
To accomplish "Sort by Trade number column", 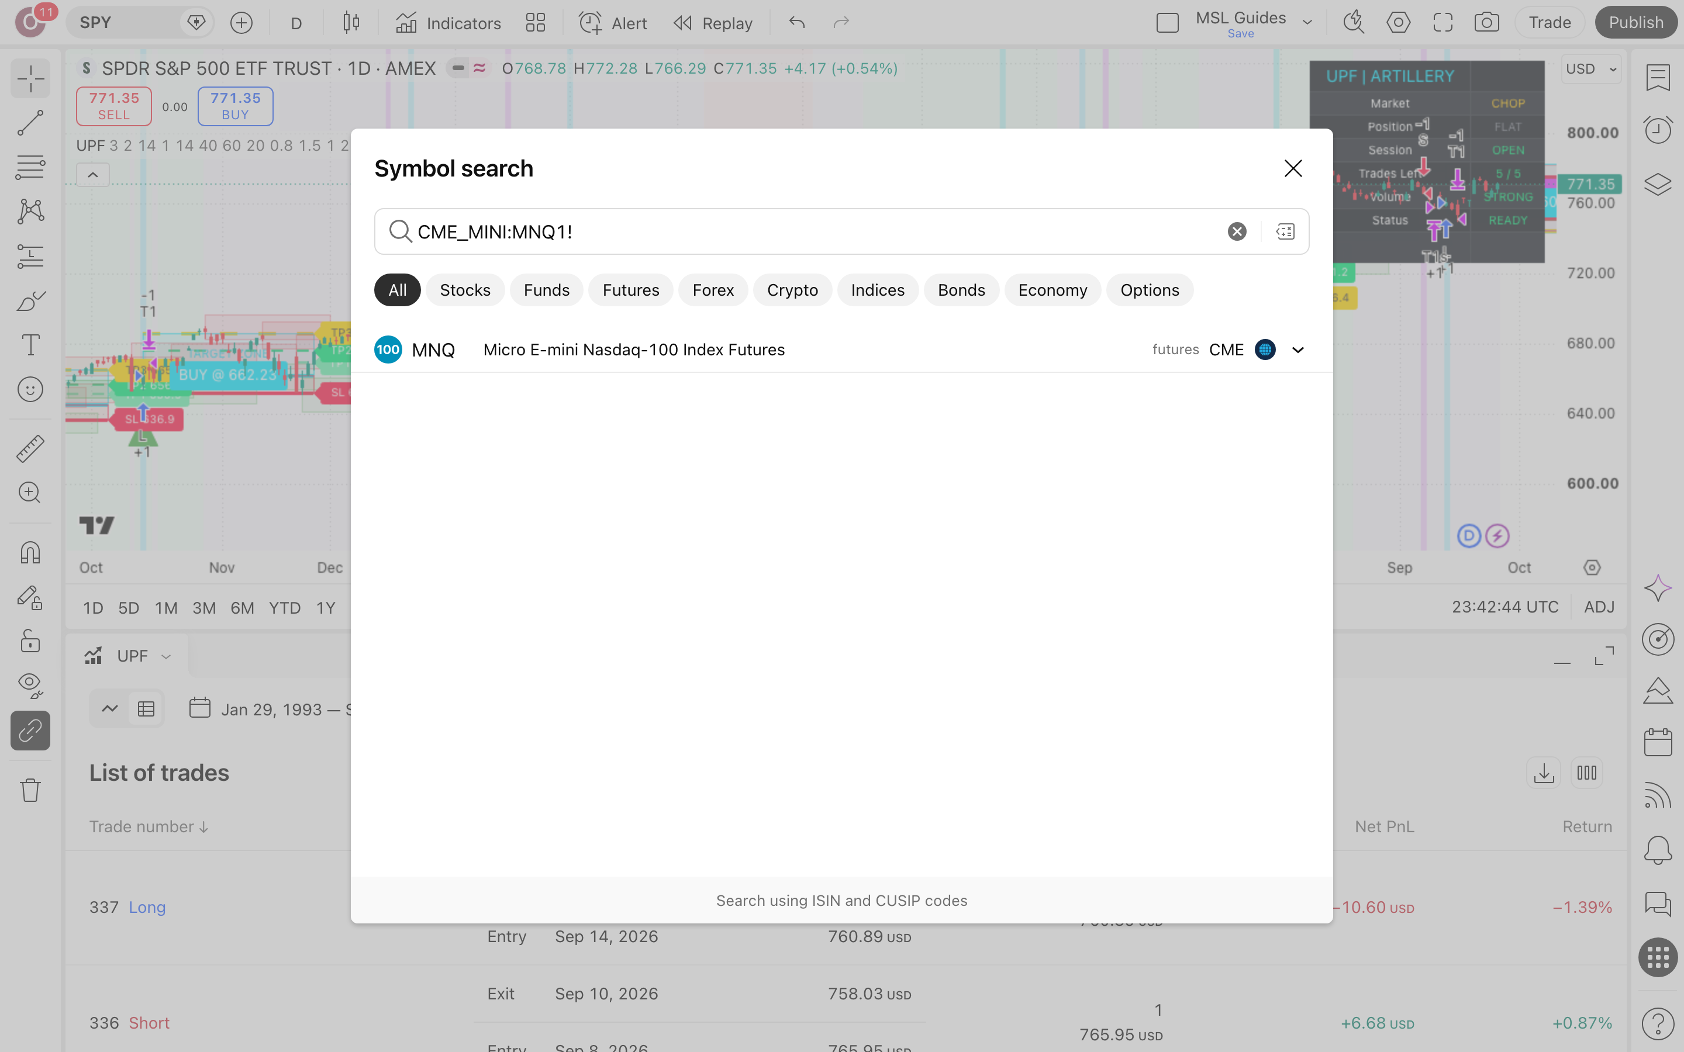I will tap(149, 826).
